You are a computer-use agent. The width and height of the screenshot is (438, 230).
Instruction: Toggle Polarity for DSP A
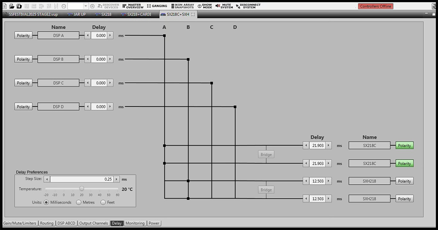[23, 36]
